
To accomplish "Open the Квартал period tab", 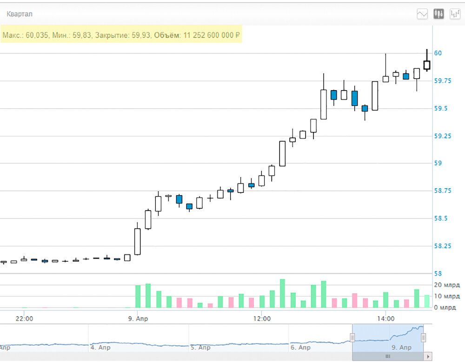I will [x=20, y=14].
